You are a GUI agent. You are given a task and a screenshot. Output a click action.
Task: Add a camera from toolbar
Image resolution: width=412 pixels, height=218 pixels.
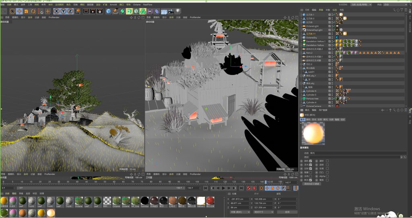171,11
